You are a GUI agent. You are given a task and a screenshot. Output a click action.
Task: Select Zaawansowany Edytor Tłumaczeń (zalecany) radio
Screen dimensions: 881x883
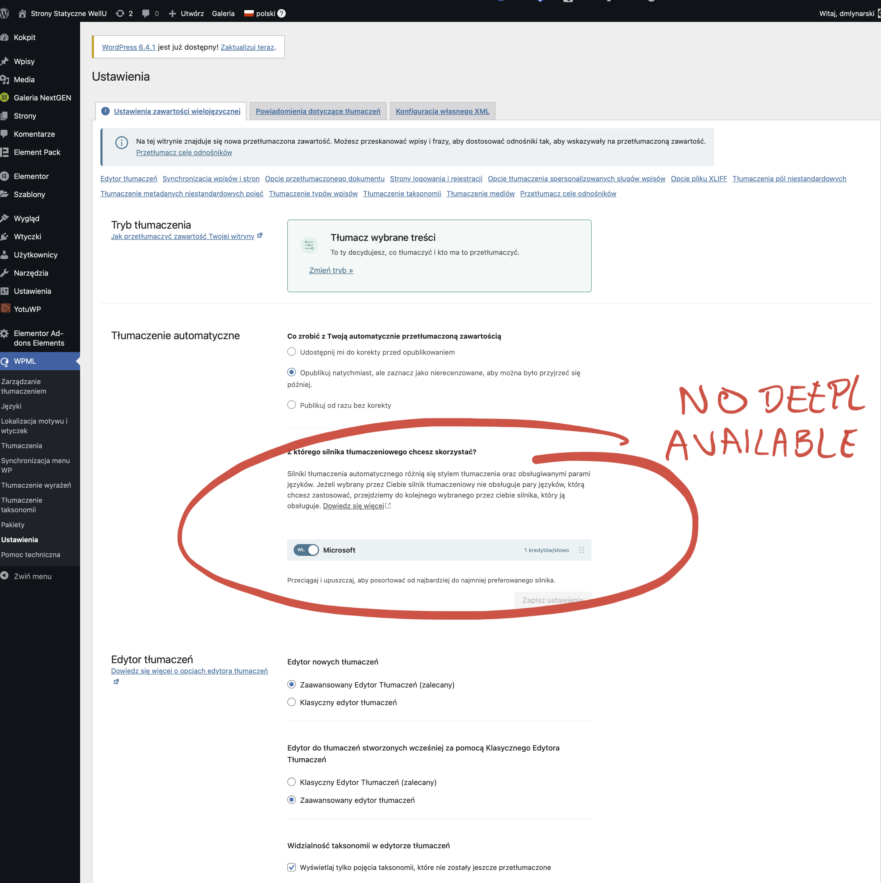(x=292, y=684)
